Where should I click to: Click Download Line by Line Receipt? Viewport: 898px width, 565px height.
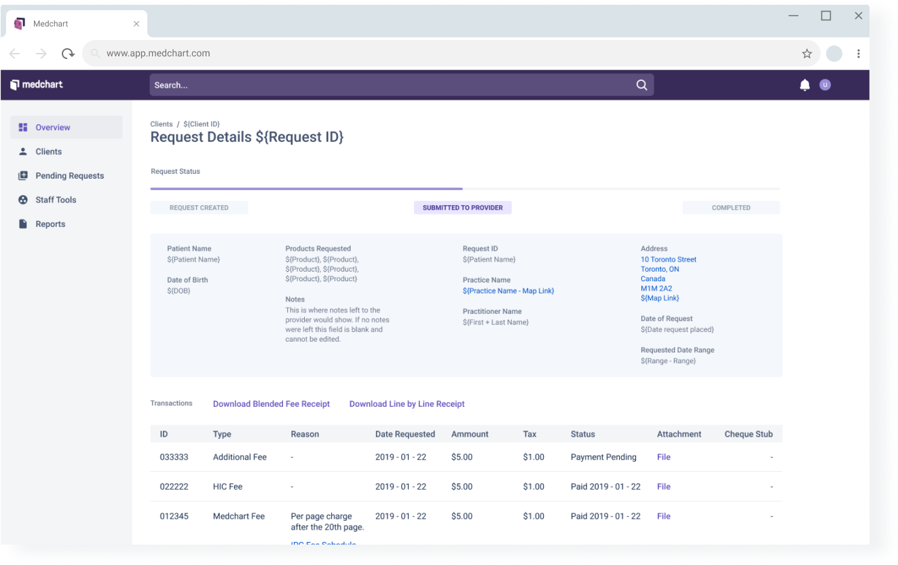click(x=407, y=404)
